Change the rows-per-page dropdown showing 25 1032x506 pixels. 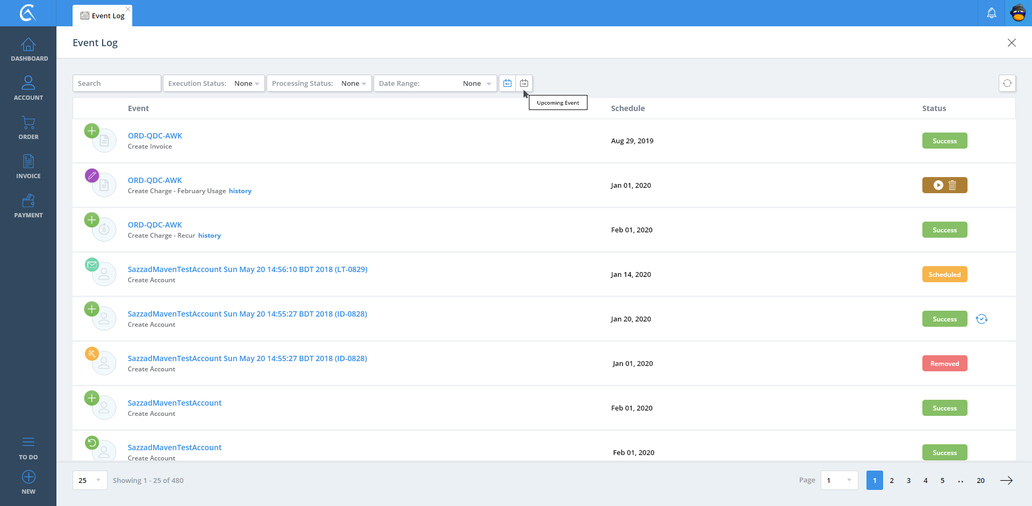pyautogui.click(x=90, y=480)
